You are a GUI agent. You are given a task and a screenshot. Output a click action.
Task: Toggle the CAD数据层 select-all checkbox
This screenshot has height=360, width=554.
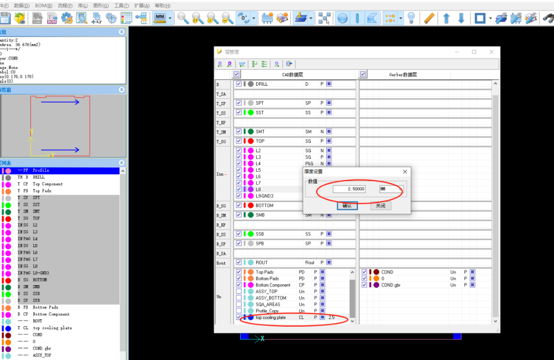(236, 74)
